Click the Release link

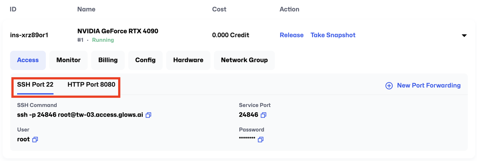[292, 35]
